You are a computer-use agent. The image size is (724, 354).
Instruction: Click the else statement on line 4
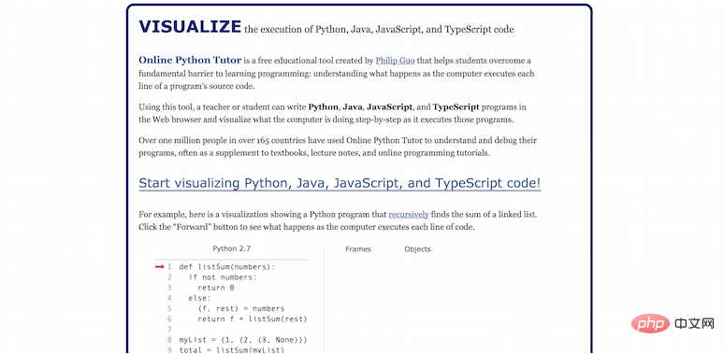199,298
